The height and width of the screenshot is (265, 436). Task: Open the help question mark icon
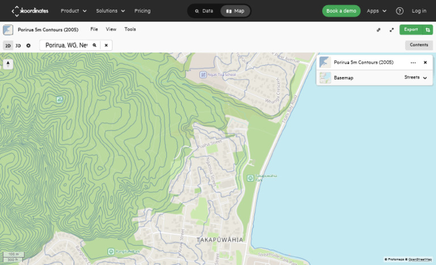tap(400, 11)
